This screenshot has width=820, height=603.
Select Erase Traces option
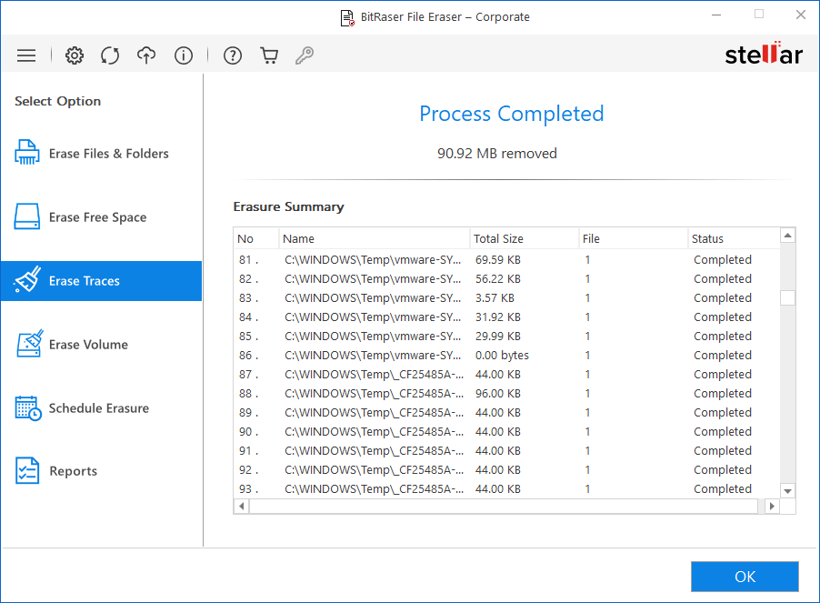pyautogui.click(x=101, y=281)
